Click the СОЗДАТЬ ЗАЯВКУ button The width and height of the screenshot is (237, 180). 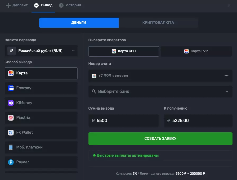[x=160, y=138]
